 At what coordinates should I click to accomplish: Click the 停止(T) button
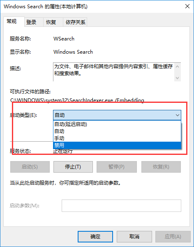[73, 166]
